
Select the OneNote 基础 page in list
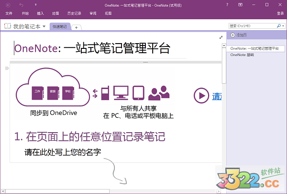click(242, 55)
